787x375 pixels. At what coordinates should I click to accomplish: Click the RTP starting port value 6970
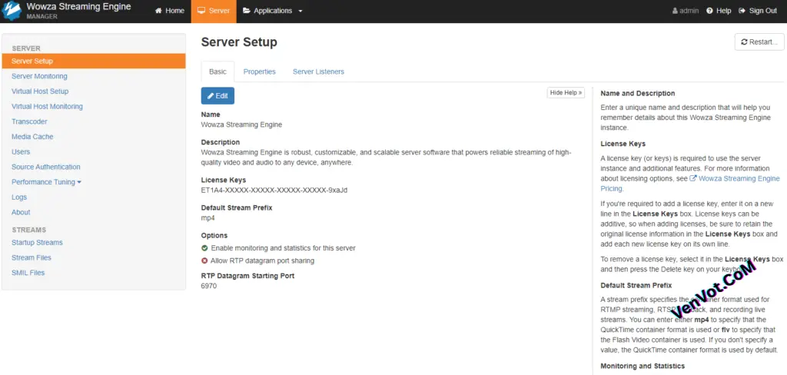pyautogui.click(x=209, y=286)
